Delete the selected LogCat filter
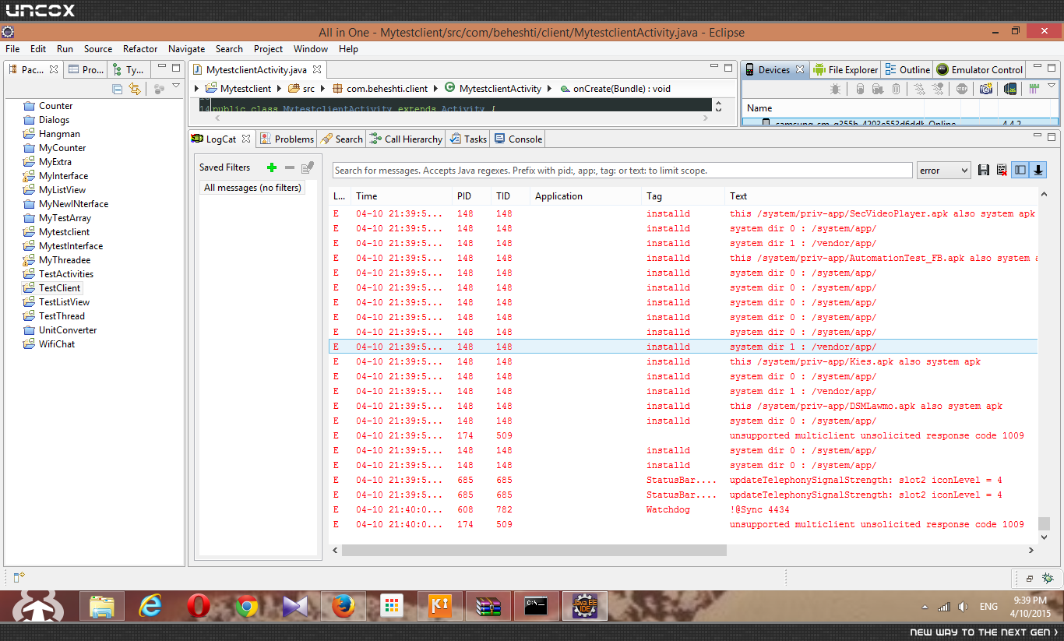Viewport: 1064px width, 641px height. (x=290, y=167)
